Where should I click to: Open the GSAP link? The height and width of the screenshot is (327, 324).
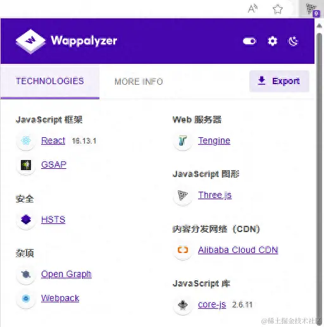54,164
